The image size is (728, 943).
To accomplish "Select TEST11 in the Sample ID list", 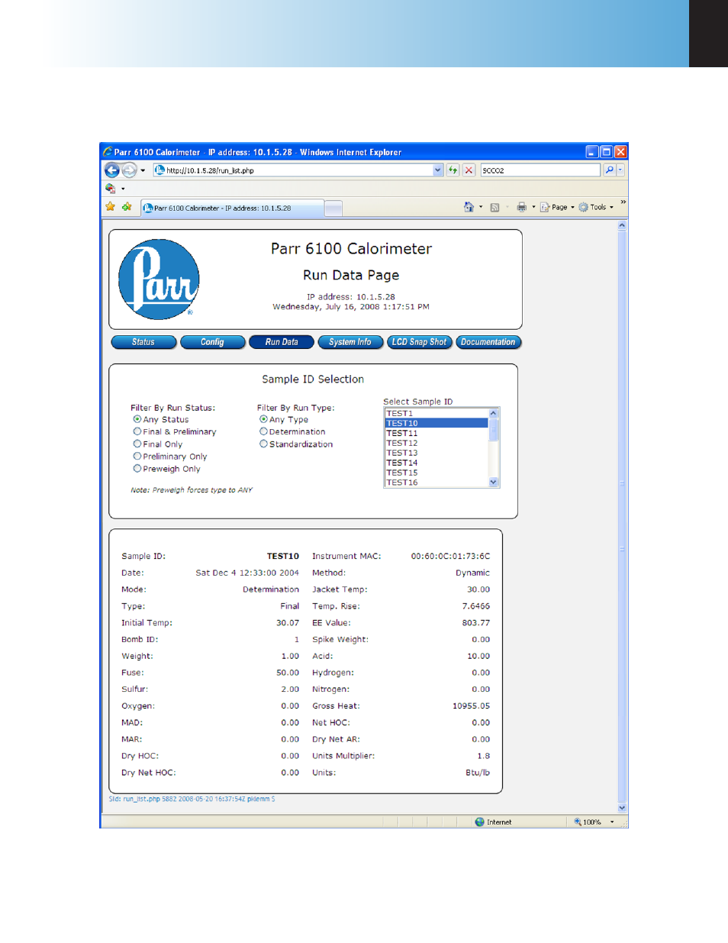I will (436, 433).
